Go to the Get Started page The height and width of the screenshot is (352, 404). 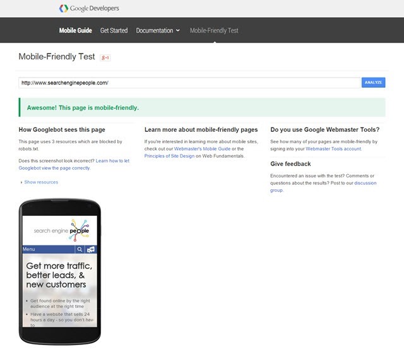(114, 30)
